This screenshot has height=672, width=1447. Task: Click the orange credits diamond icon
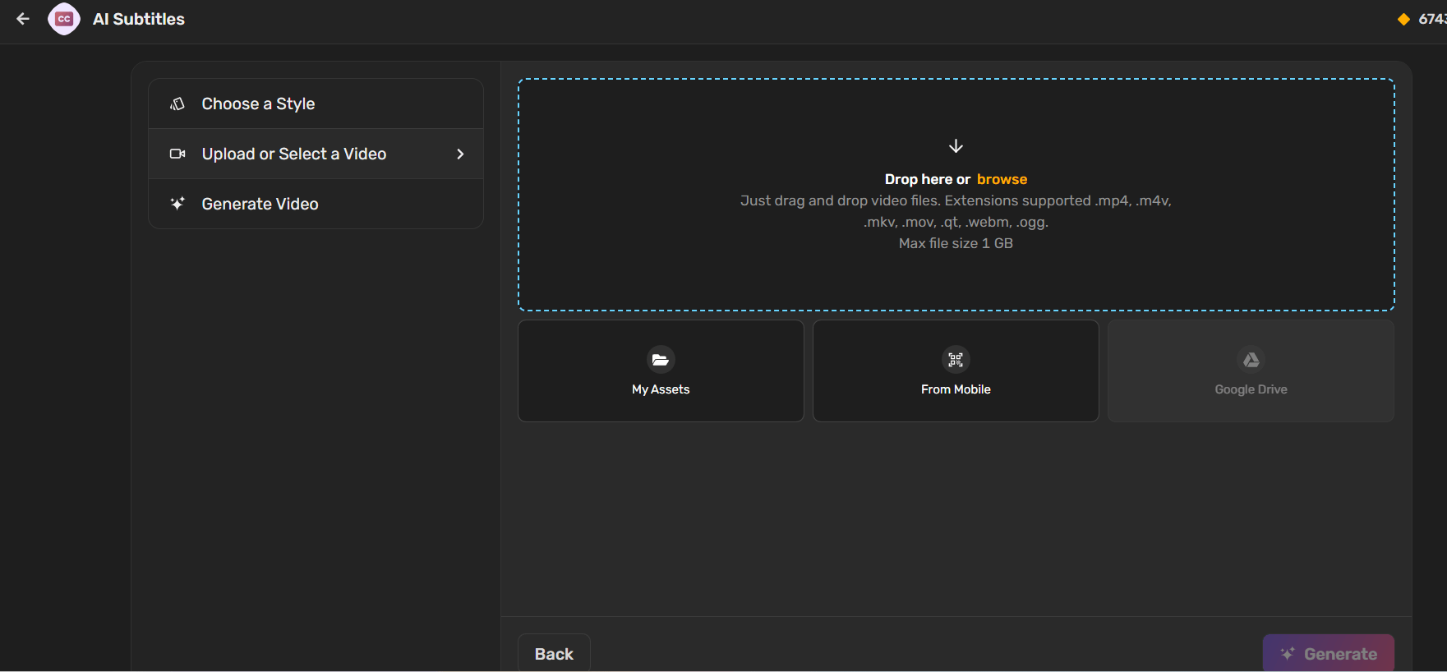pyautogui.click(x=1403, y=19)
